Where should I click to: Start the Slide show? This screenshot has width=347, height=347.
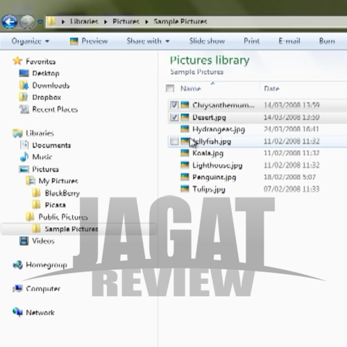(x=207, y=41)
